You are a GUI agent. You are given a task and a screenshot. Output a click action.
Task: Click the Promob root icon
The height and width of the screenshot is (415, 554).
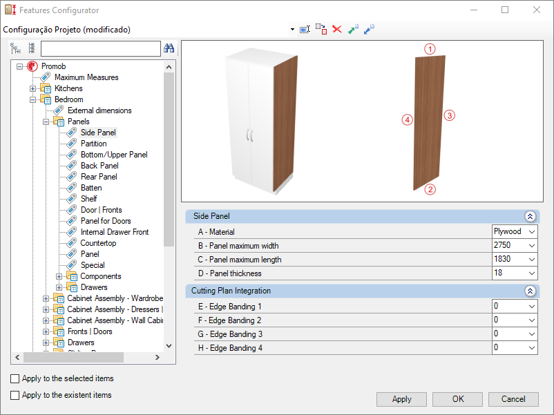(32, 66)
